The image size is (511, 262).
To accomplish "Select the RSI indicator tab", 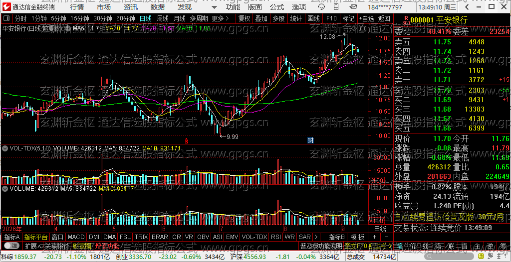I will point(275,237).
